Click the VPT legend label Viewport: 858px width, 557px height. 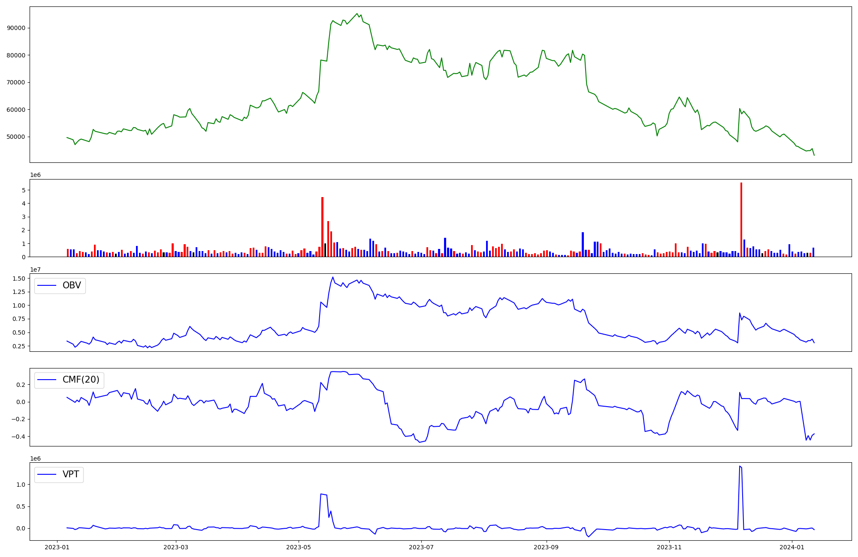pyautogui.click(x=71, y=474)
